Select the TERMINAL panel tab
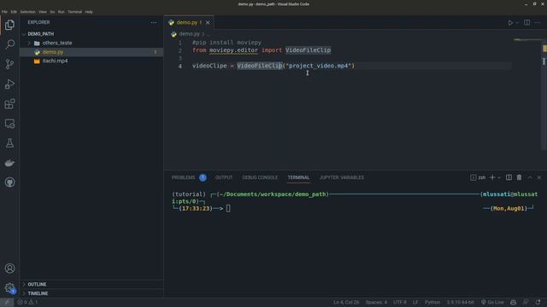The image size is (547, 307). [298, 177]
